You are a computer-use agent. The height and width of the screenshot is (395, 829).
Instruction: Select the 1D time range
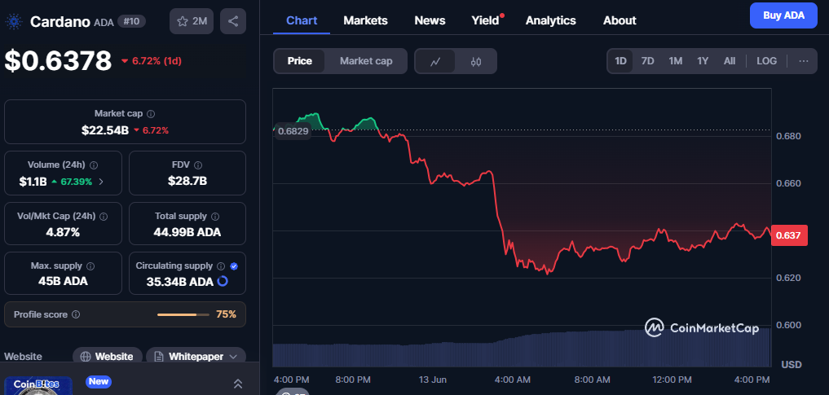click(620, 61)
